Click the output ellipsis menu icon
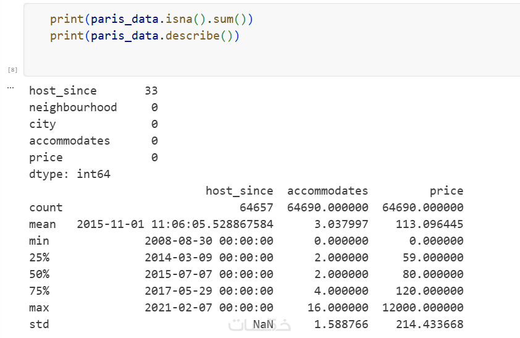Image resolution: width=520 pixels, height=338 pixels. (x=10, y=88)
